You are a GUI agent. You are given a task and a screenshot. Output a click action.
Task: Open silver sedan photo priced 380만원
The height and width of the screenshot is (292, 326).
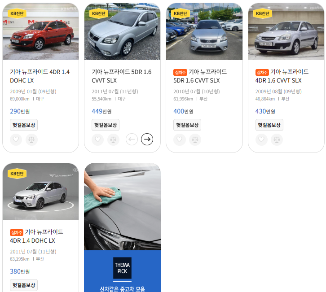(x=40, y=192)
